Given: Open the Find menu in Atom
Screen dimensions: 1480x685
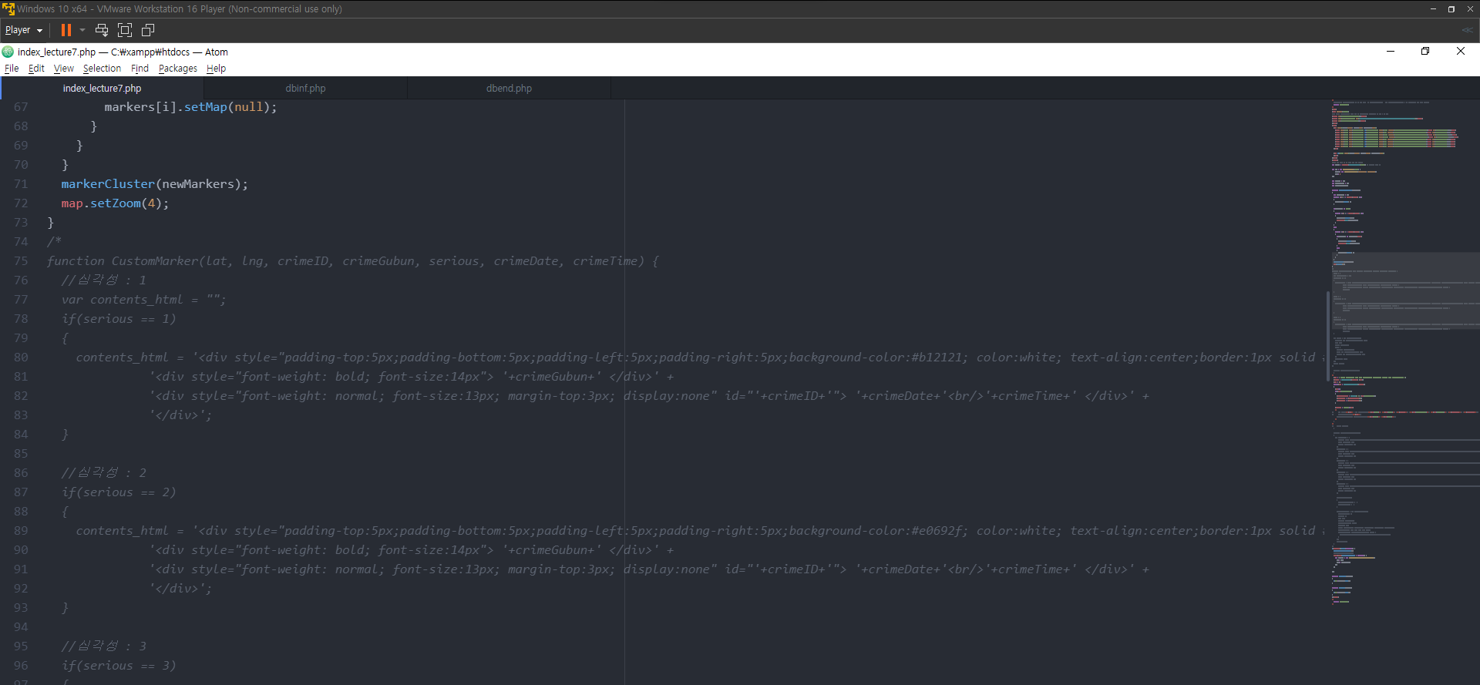Looking at the screenshot, I should (140, 69).
